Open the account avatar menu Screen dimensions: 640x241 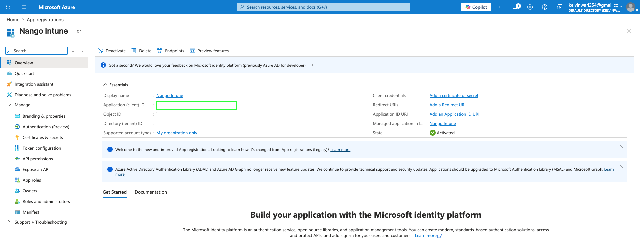click(x=631, y=7)
